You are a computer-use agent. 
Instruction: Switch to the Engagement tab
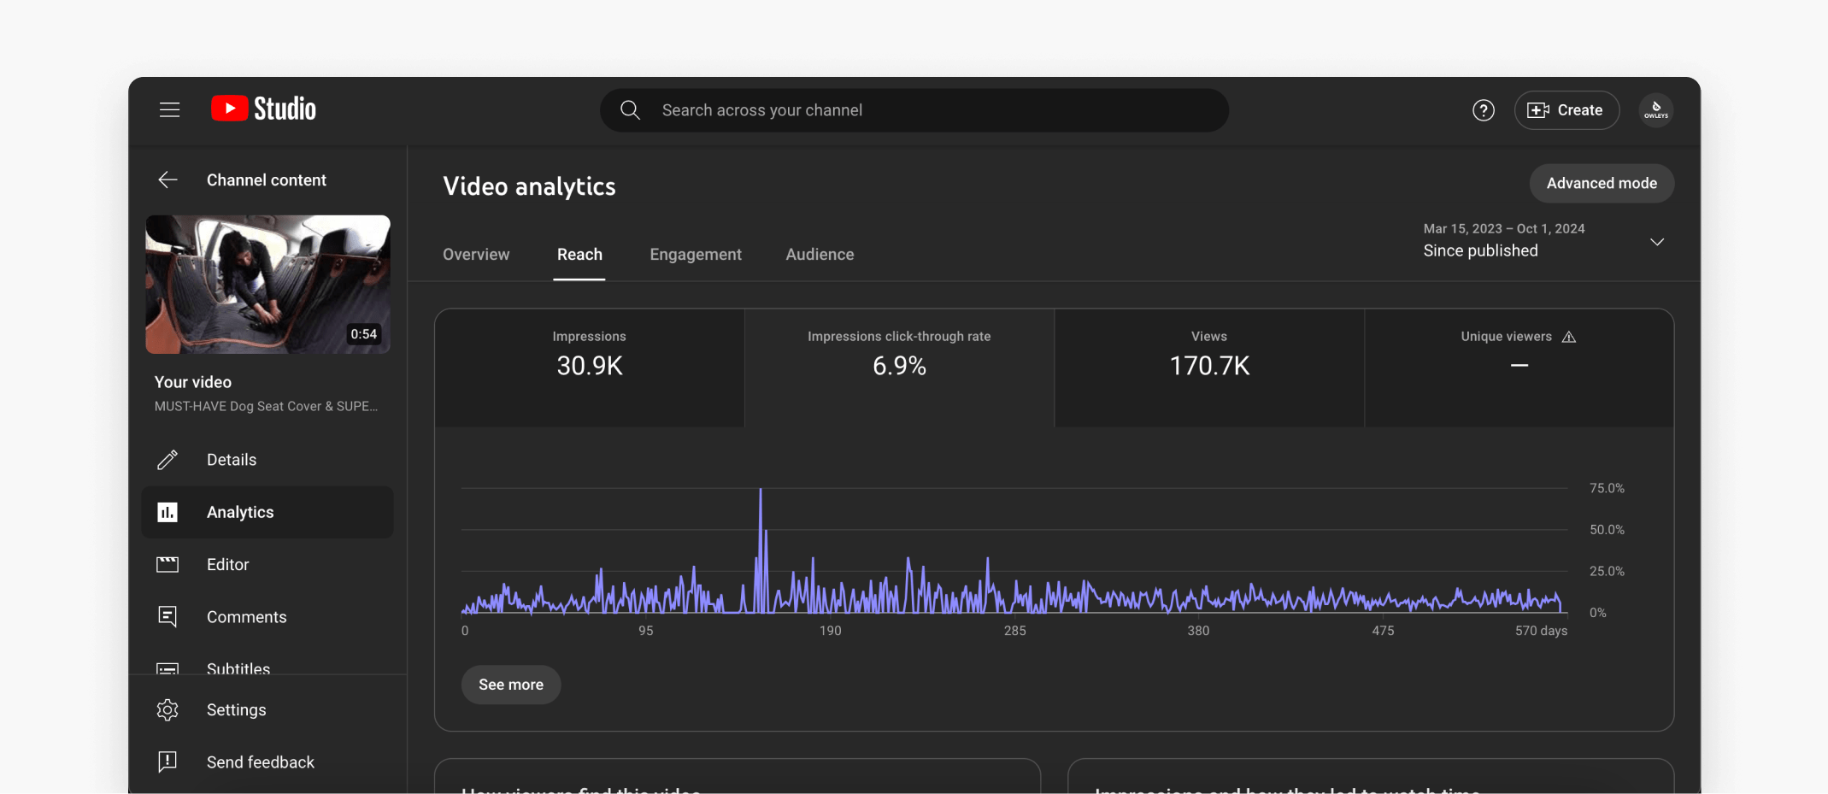point(695,255)
